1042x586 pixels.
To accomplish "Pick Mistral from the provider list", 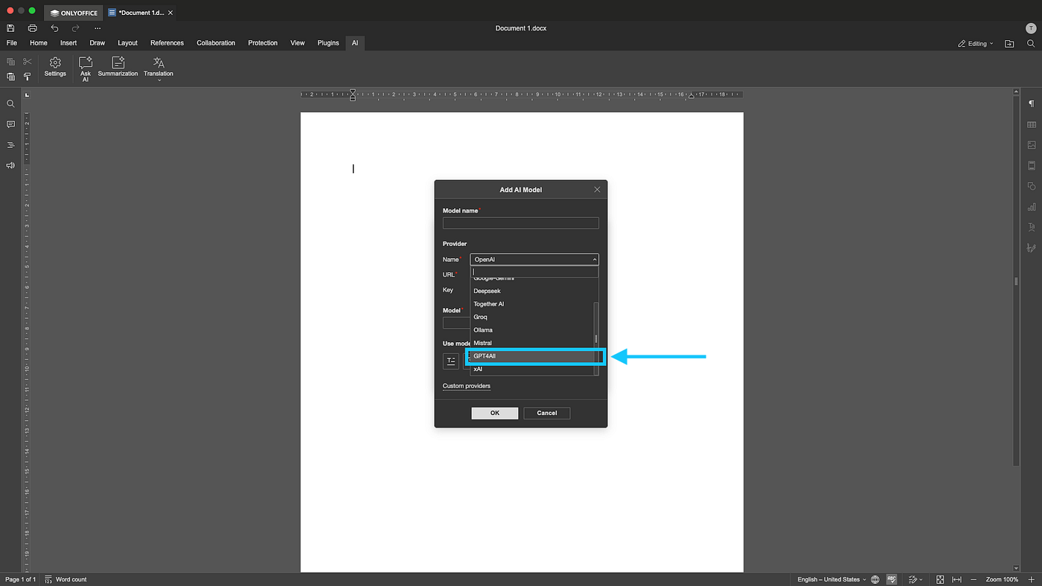I will [x=532, y=343].
